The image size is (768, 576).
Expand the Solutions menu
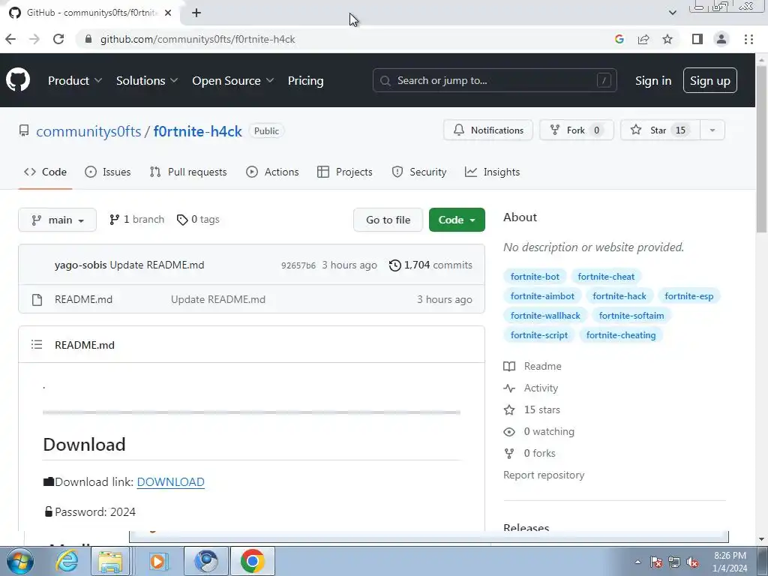147,80
